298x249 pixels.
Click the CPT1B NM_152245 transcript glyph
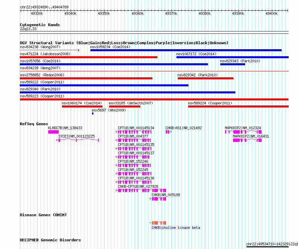click(134, 174)
